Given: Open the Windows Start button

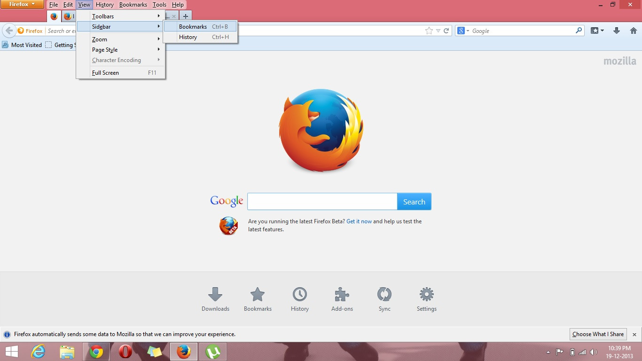Looking at the screenshot, I should [12, 352].
